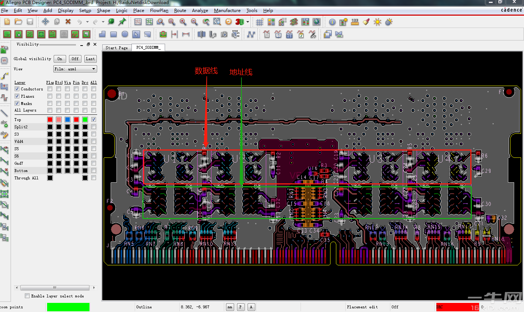This screenshot has height=312, width=524.
Task: Check Enable layer select mode
Action: (x=27, y=296)
